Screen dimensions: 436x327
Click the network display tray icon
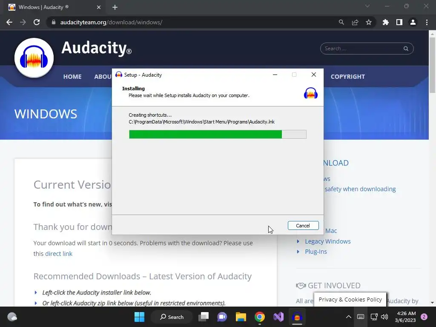tap(374, 317)
